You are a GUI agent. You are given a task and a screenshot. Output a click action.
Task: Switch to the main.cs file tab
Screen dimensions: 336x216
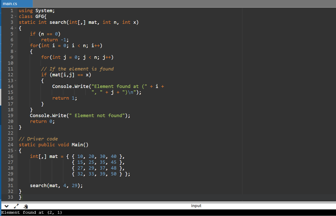pyautogui.click(x=10, y=4)
